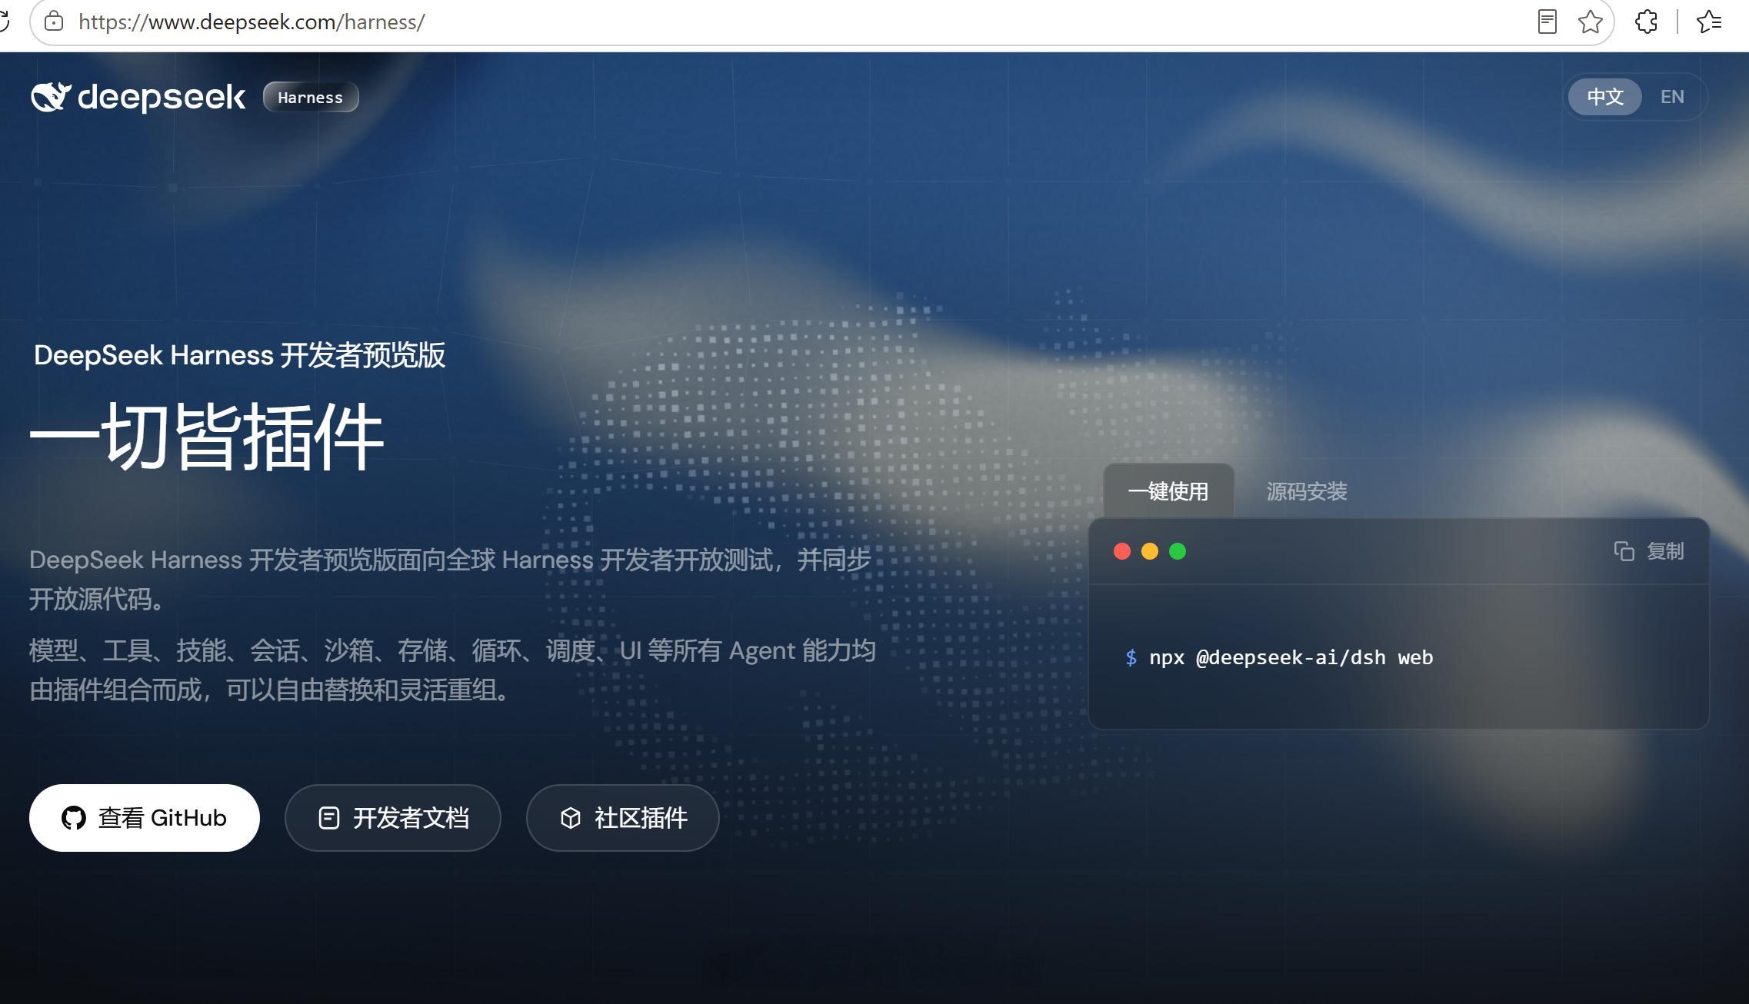
Task: Open favorites list icon
Action: pos(1710,22)
